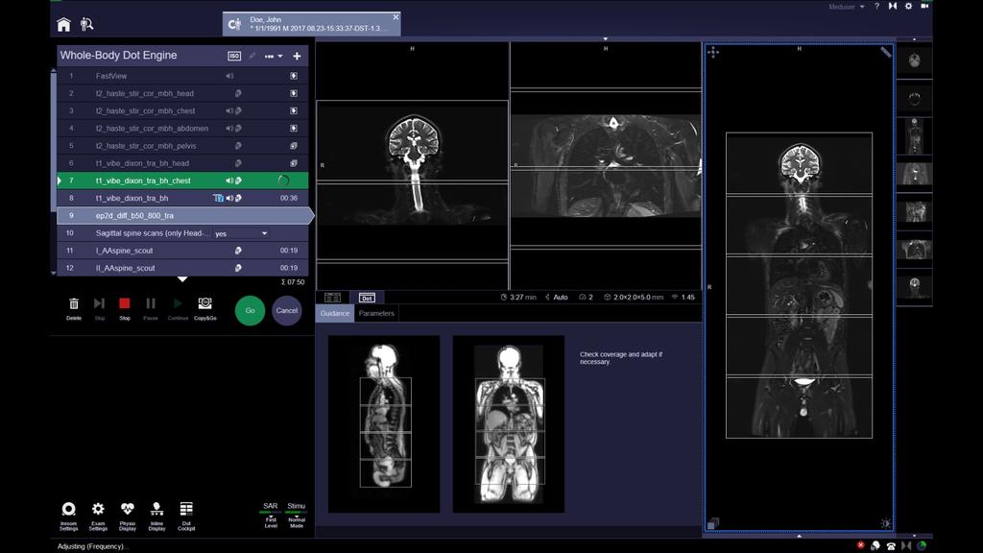This screenshot has width=983, height=553.
Task: Select the Guidance tab
Action: (x=333, y=313)
